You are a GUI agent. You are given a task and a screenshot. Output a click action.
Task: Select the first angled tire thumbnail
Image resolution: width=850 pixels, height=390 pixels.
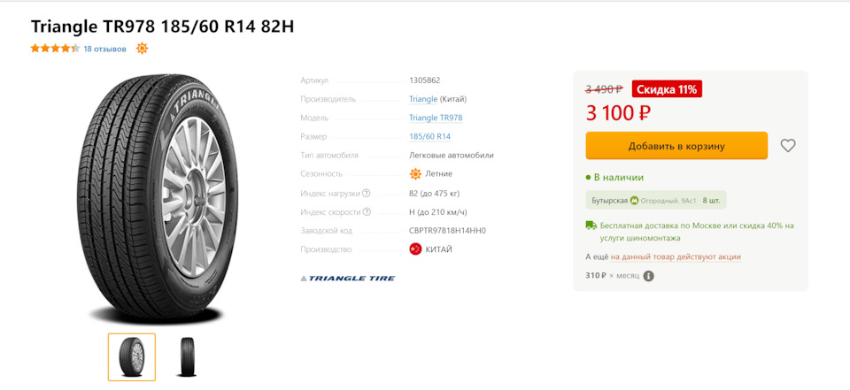pyautogui.click(x=132, y=357)
